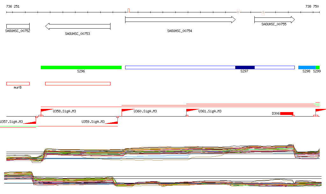Click the green S296 segment bar
The height and width of the screenshot is (194, 326).
click(81, 67)
